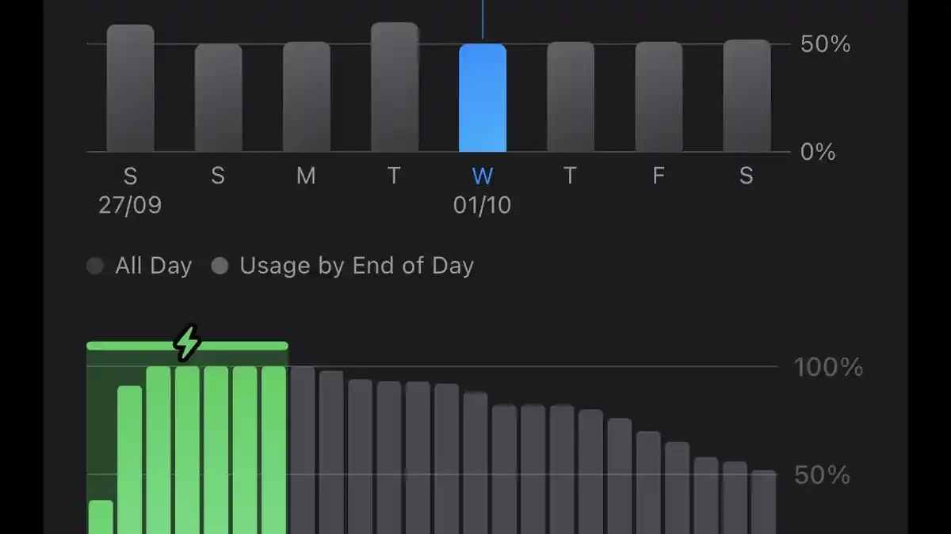Image resolution: width=951 pixels, height=534 pixels.
Task: Select Tuesday's tall battery usage bar
Action: 394,87
